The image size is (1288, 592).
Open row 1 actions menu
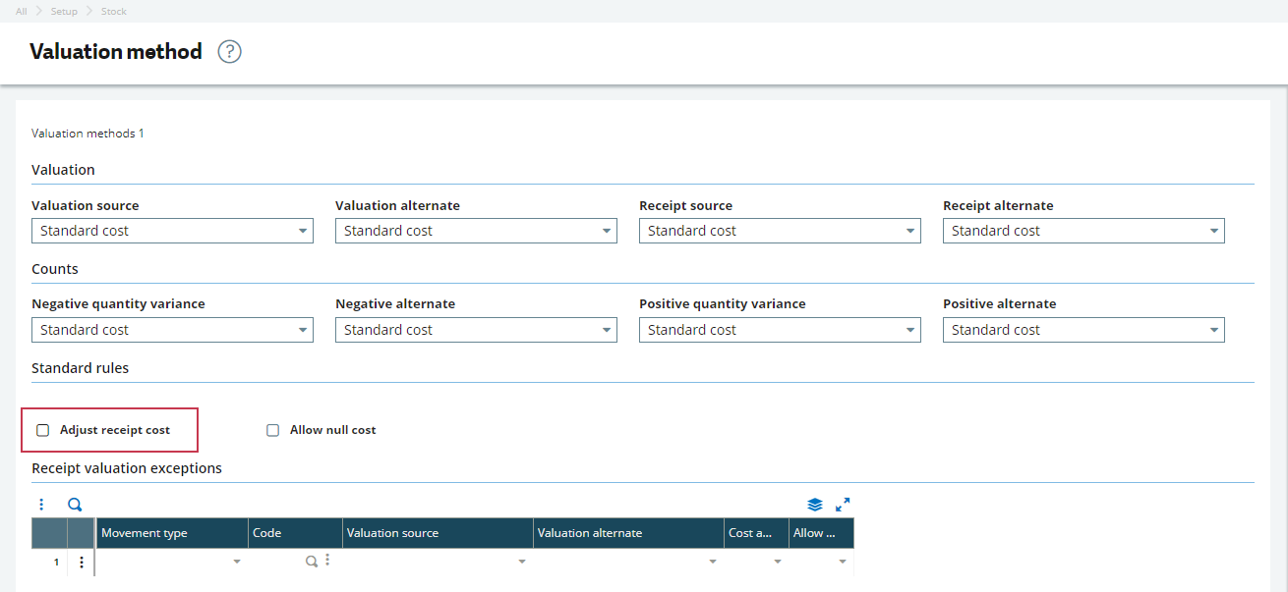click(x=81, y=563)
